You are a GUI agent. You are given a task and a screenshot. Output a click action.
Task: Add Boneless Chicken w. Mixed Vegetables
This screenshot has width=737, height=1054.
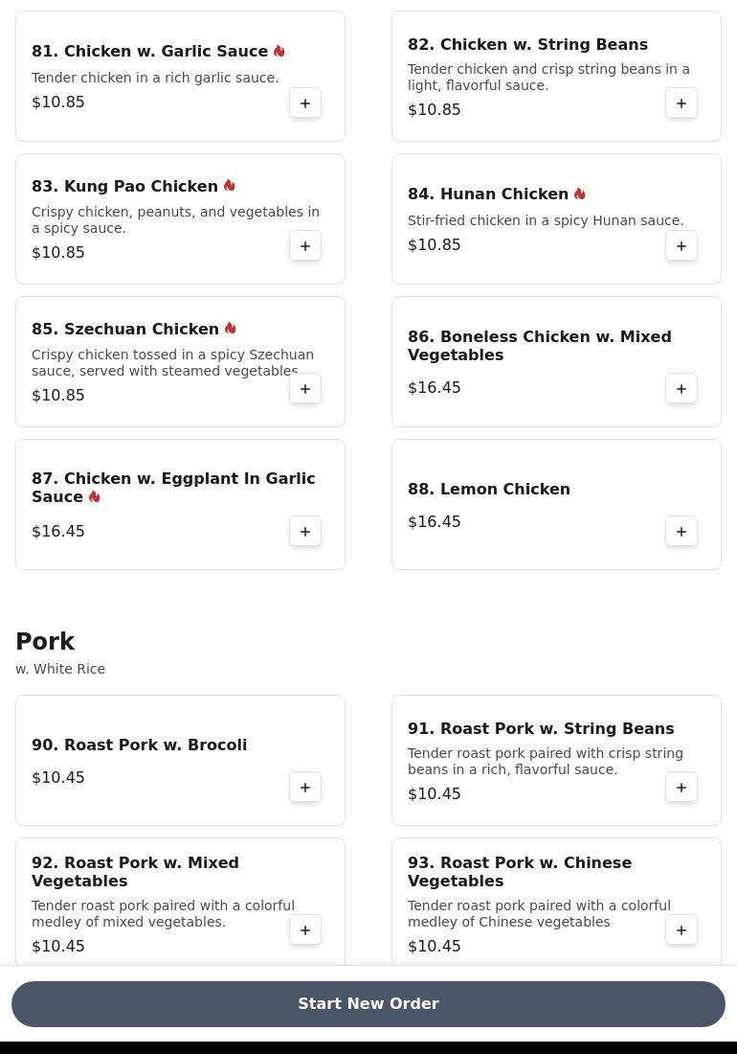(x=681, y=389)
